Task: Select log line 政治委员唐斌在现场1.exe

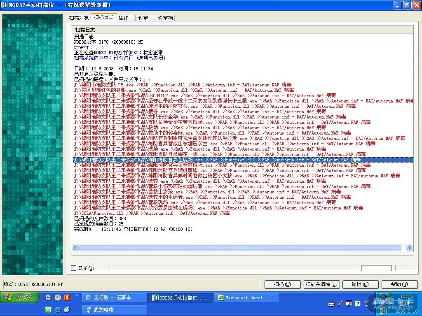Action: tap(218, 208)
